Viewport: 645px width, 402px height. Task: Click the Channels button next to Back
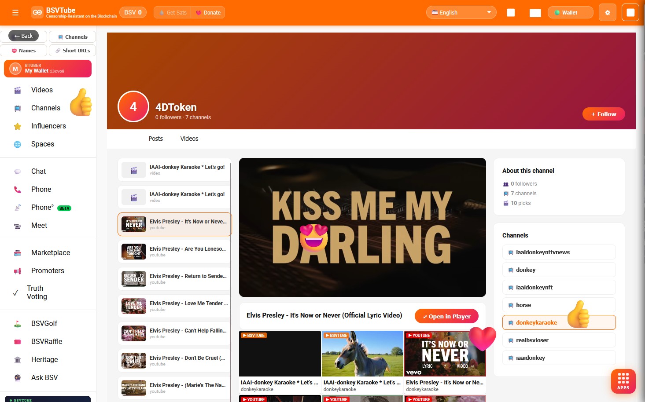73,37
